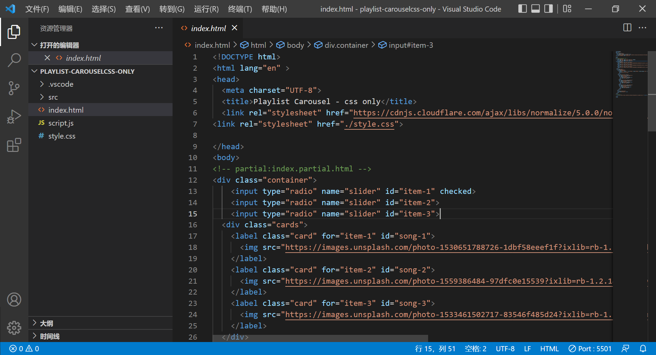Open script.js in the file tree
656x355 pixels.
[100, 123]
